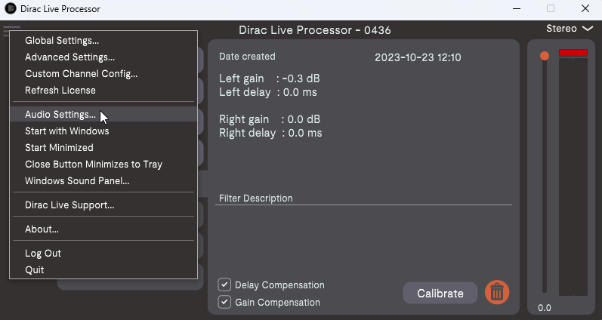Click the chevron next to Stereo

tap(588, 29)
